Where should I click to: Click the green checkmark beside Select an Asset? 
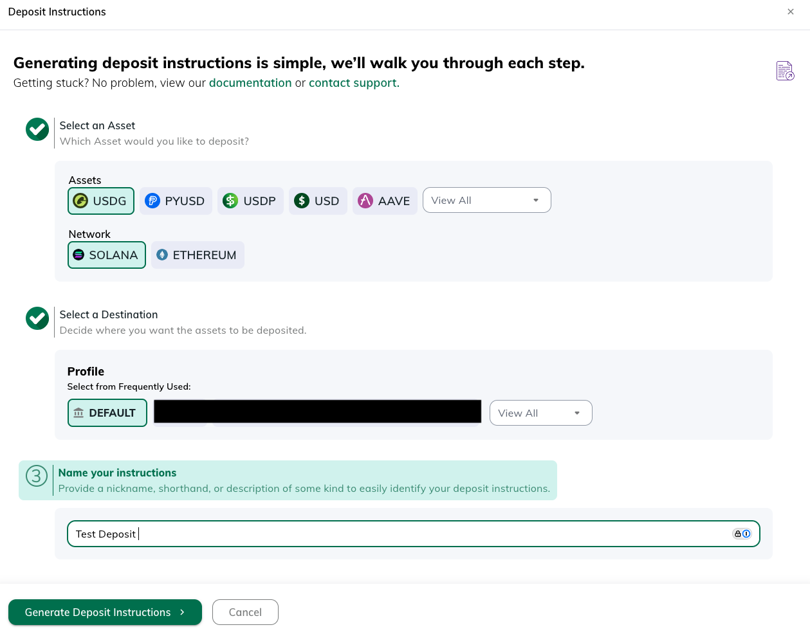pyautogui.click(x=37, y=129)
